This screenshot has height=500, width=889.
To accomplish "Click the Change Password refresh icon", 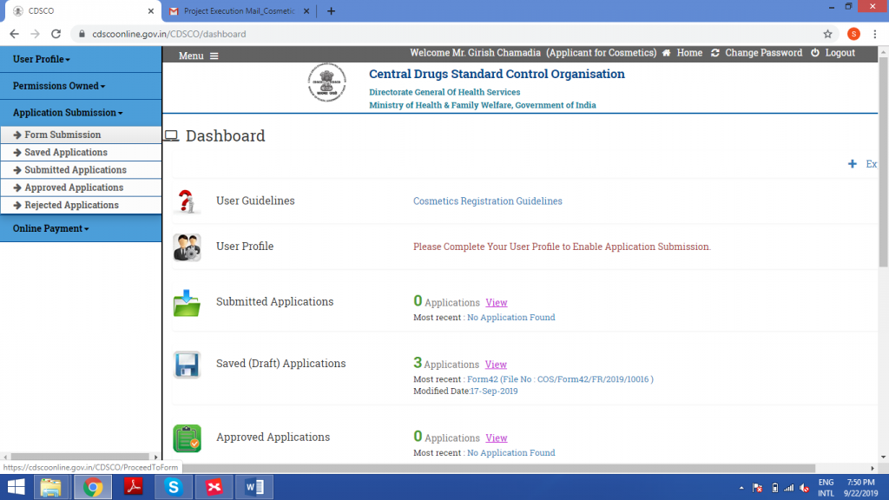I will [715, 53].
